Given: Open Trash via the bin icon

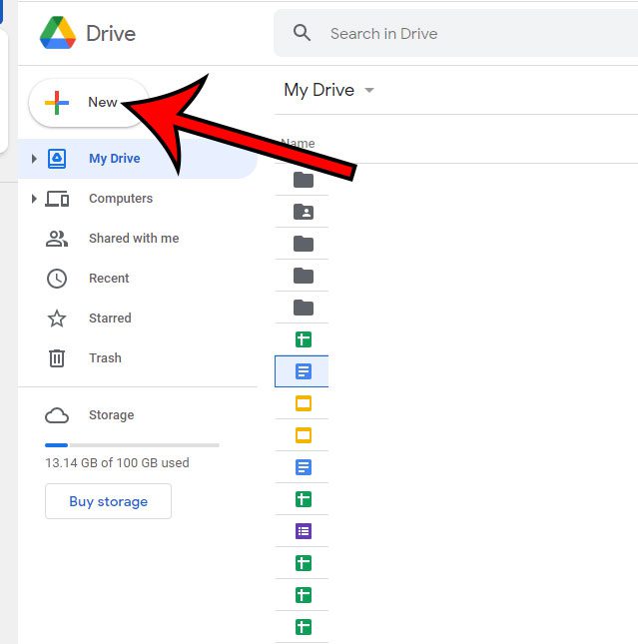Looking at the screenshot, I should [57, 358].
